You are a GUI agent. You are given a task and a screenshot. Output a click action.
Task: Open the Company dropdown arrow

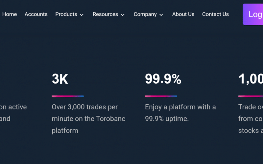(161, 15)
